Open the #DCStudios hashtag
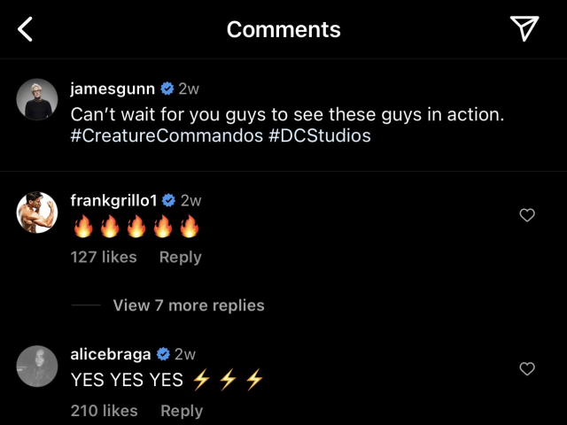Screen dimensions: 567x425 (x=320, y=136)
